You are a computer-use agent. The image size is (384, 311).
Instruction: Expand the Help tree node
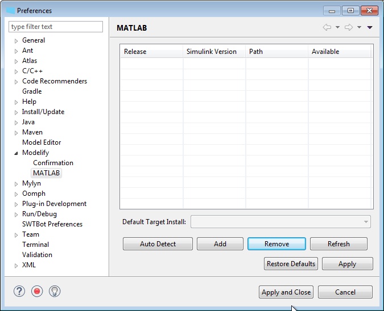(16, 102)
